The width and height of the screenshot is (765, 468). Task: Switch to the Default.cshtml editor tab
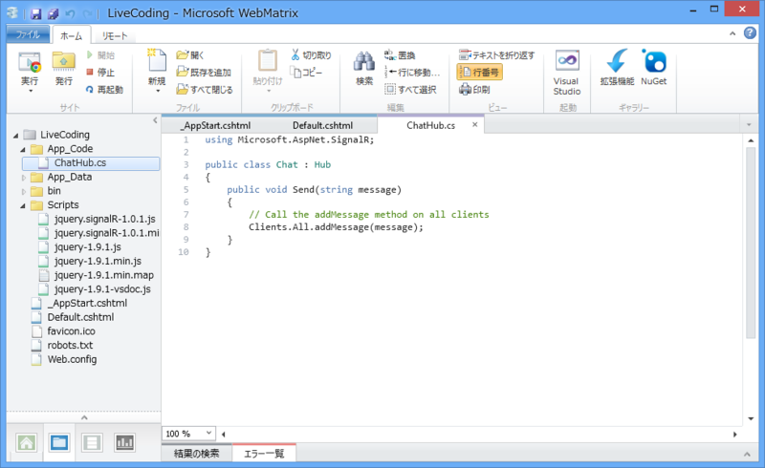(322, 125)
